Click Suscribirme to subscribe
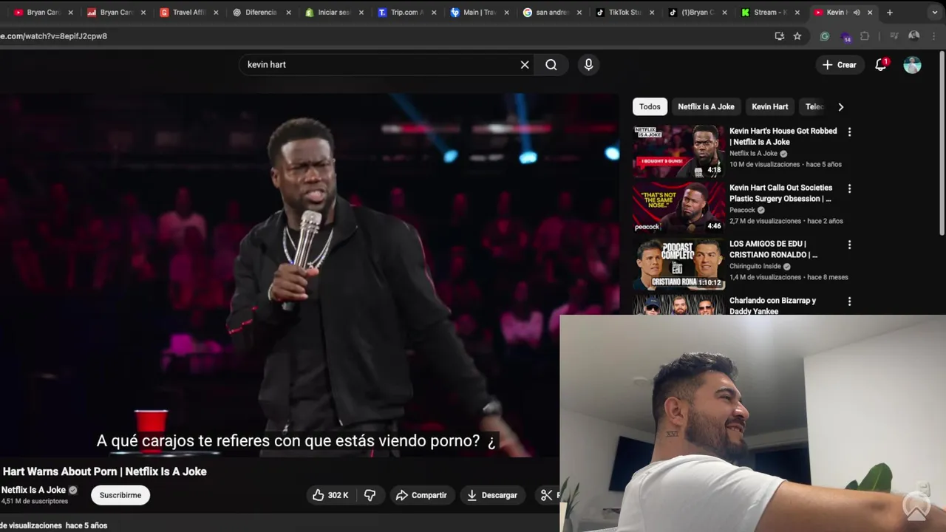Image resolution: width=946 pixels, height=532 pixels. [x=120, y=495]
